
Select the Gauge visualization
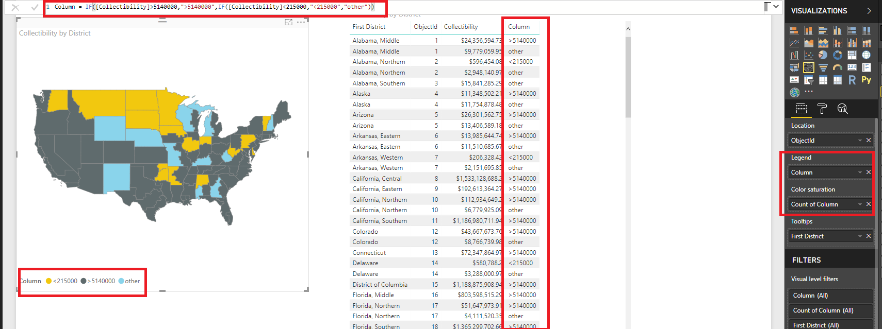coord(837,67)
